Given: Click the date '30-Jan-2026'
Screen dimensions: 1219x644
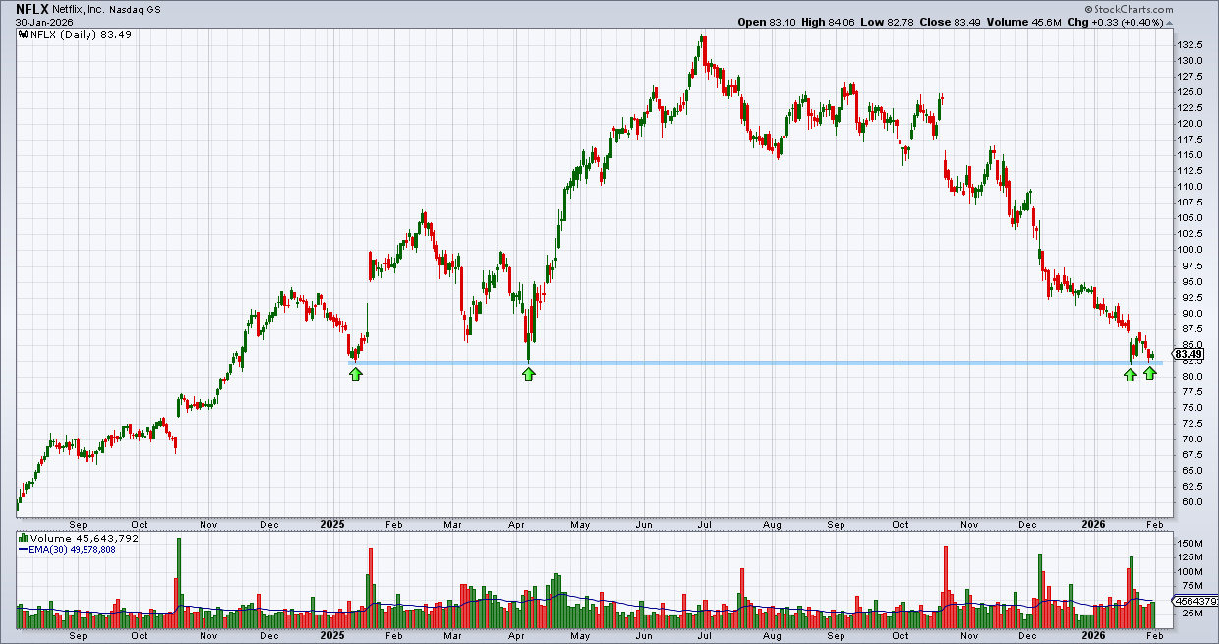Looking at the screenshot, I should 44,22.
